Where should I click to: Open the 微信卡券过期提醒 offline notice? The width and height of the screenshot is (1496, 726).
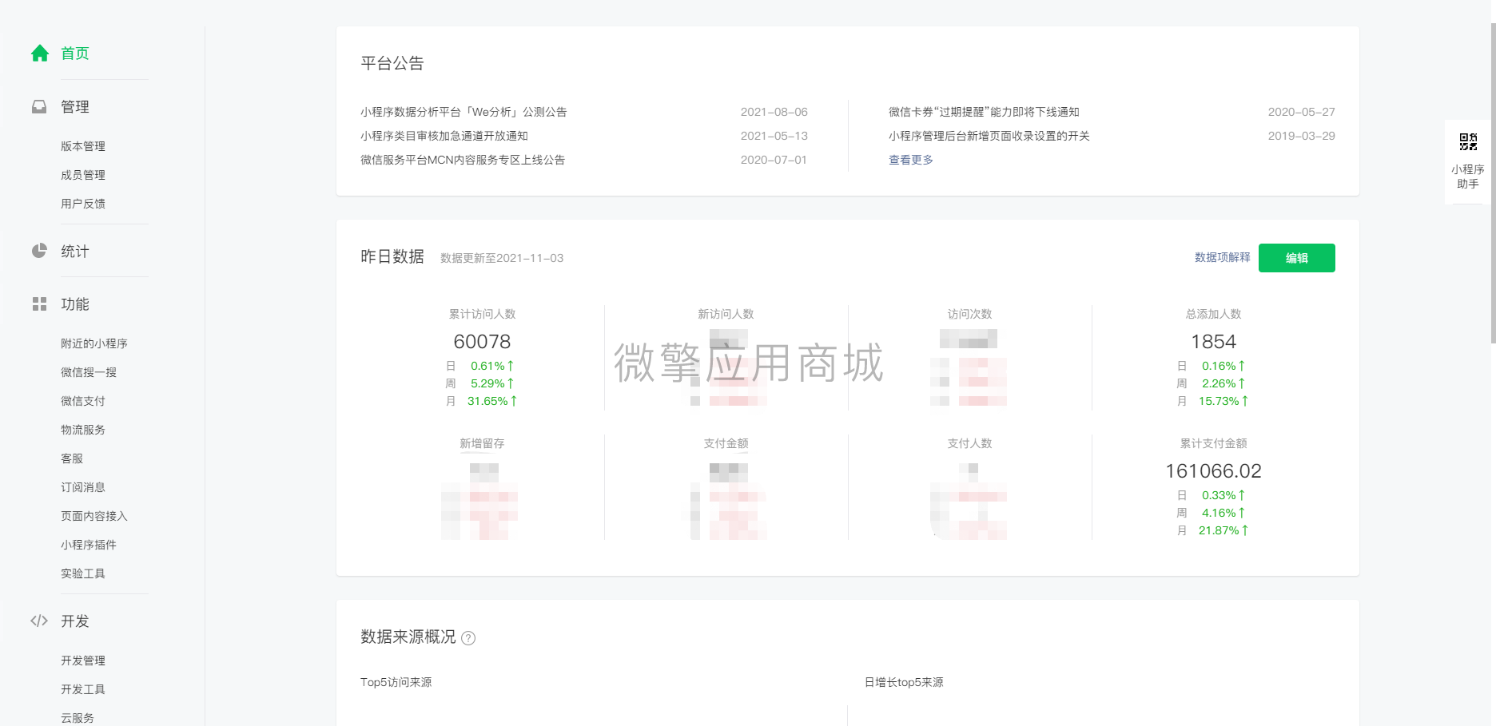984,112
